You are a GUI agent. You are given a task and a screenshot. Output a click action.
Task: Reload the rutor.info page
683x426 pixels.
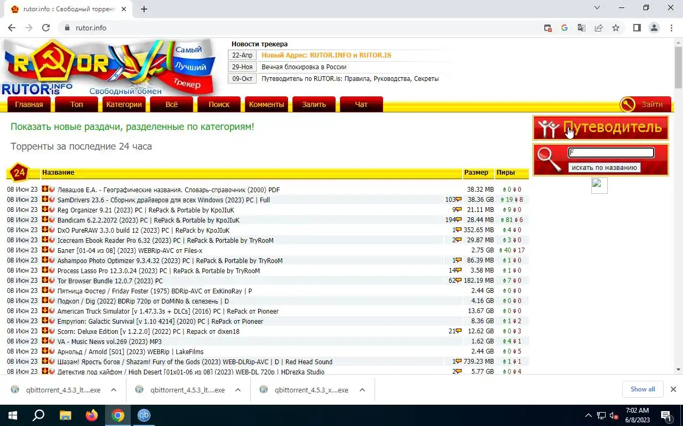click(x=46, y=28)
